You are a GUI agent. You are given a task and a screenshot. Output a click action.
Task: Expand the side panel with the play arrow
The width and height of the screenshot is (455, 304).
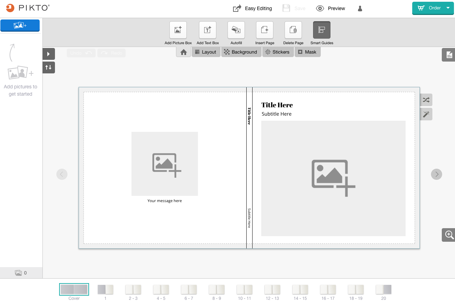(48, 54)
